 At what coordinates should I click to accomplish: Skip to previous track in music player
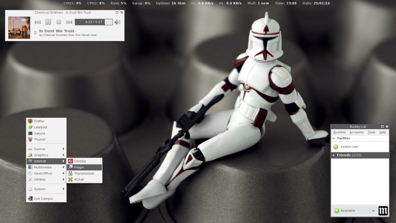(38, 22)
